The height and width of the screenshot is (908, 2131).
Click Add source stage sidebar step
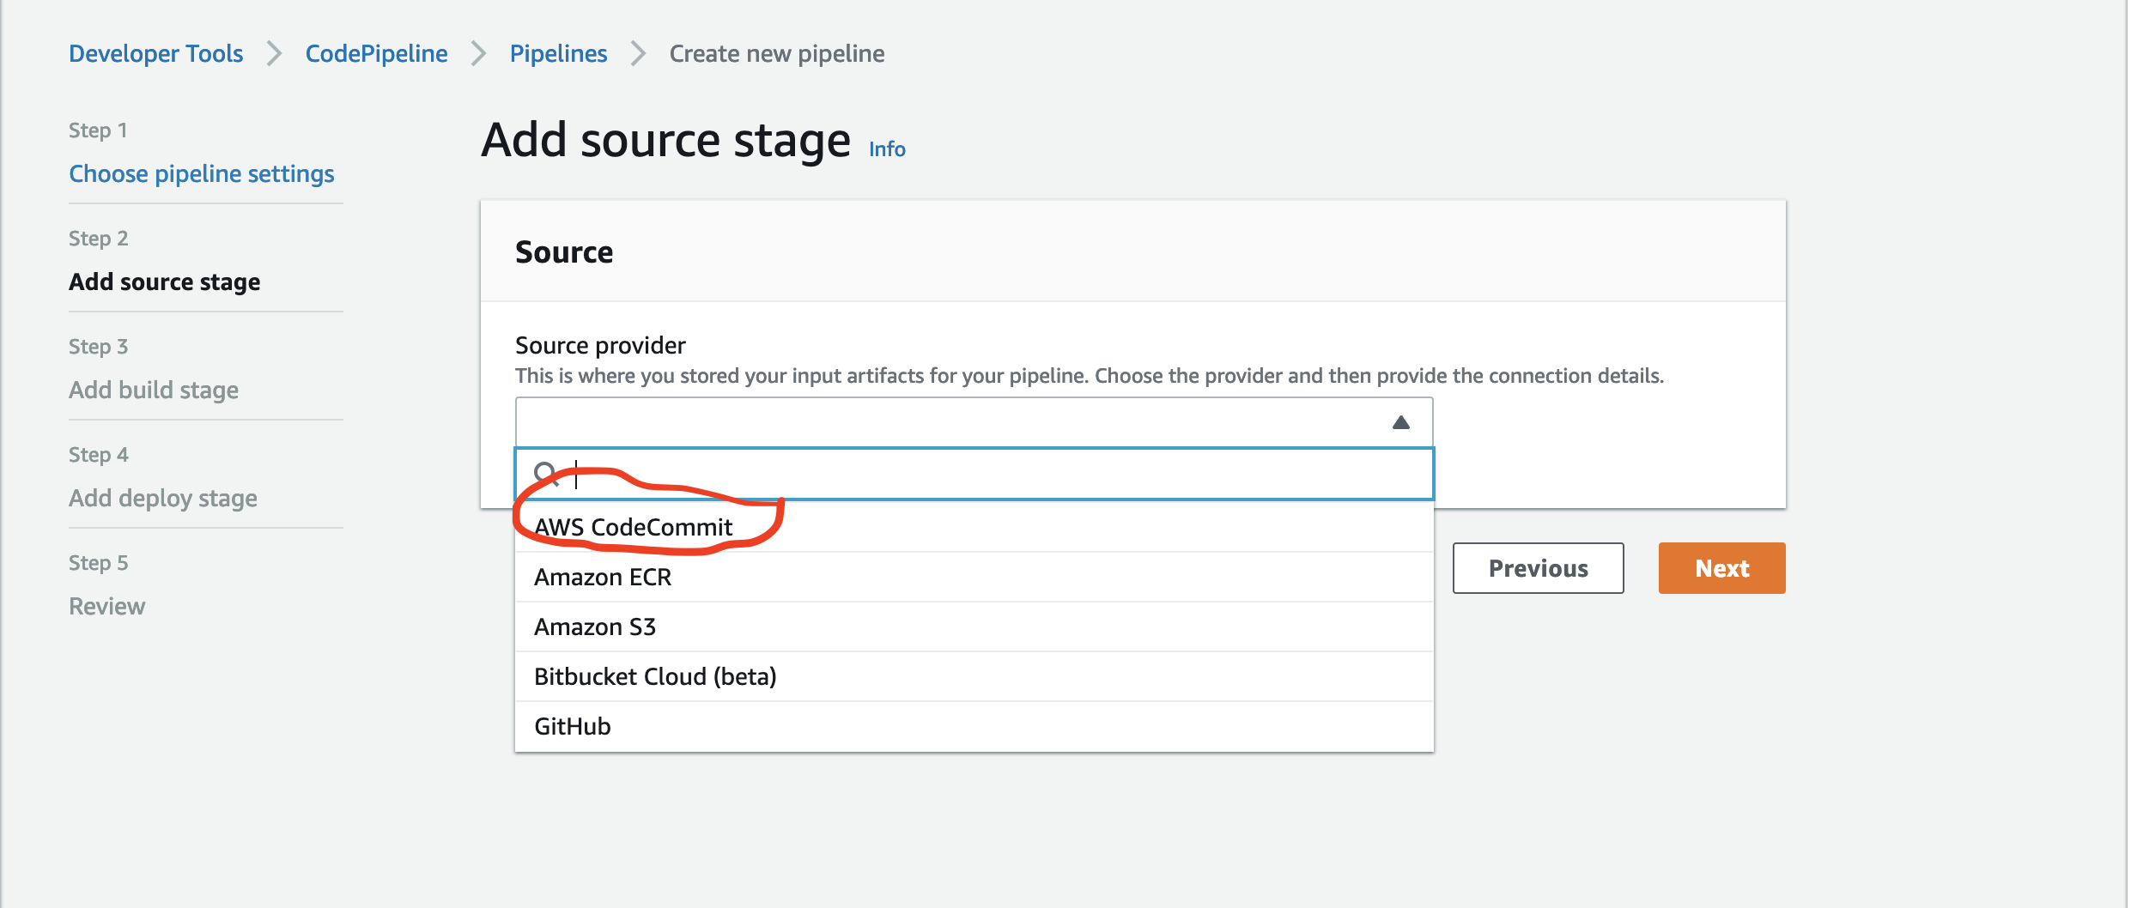165,281
